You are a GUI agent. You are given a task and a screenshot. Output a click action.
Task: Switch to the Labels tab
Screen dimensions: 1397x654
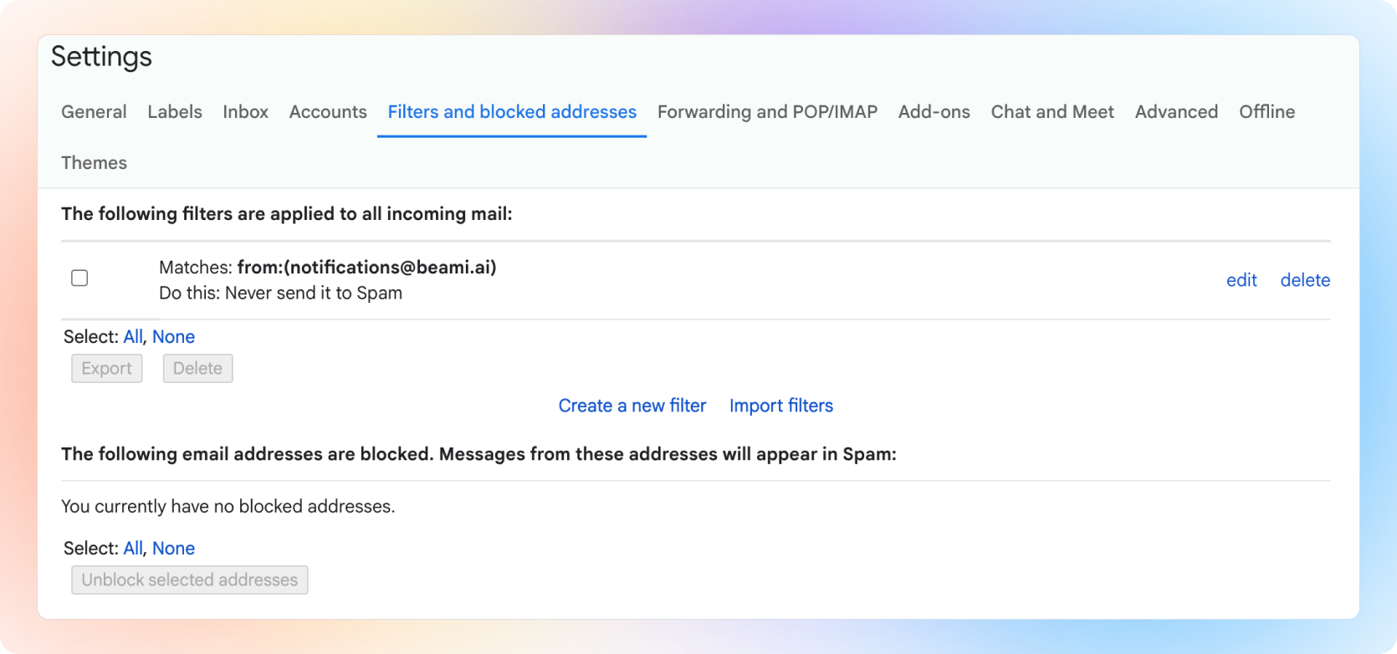point(175,112)
